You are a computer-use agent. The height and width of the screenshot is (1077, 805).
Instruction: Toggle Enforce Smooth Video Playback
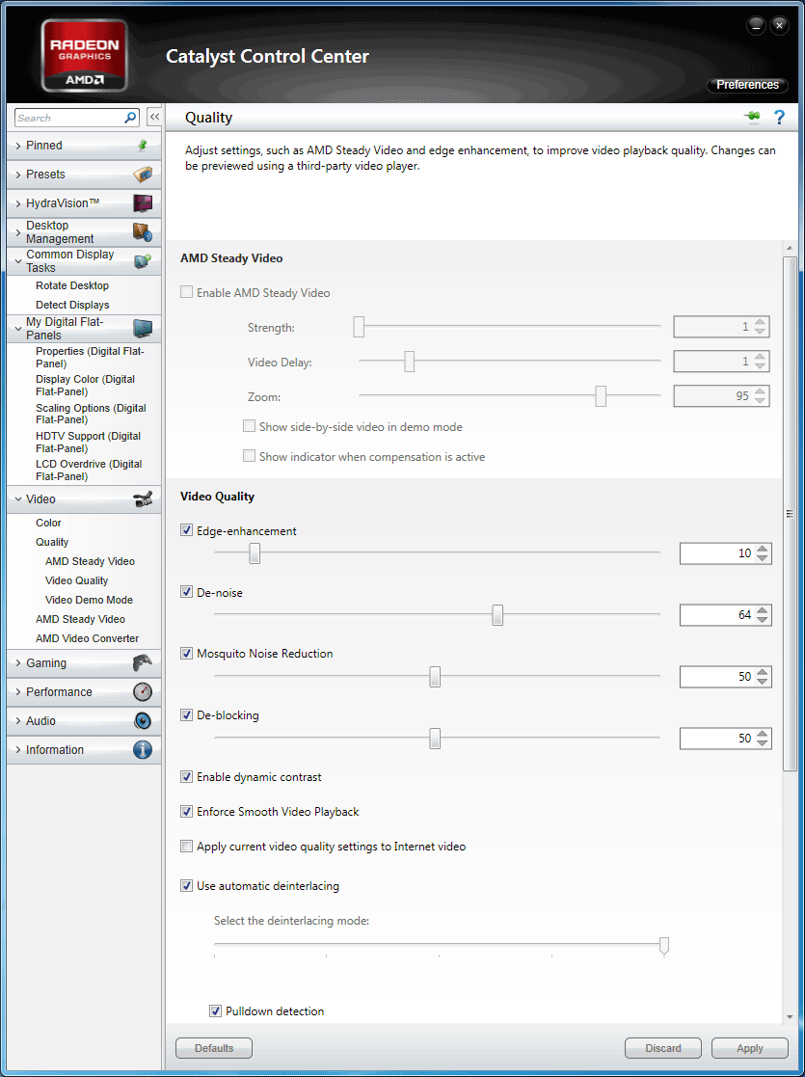pos(186,812)
